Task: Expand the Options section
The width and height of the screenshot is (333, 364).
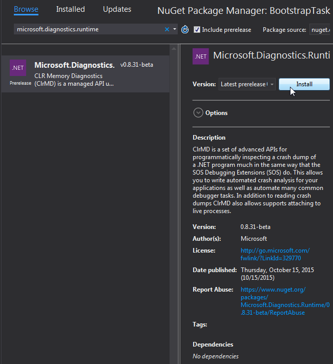Action: (x=198, y=113)
